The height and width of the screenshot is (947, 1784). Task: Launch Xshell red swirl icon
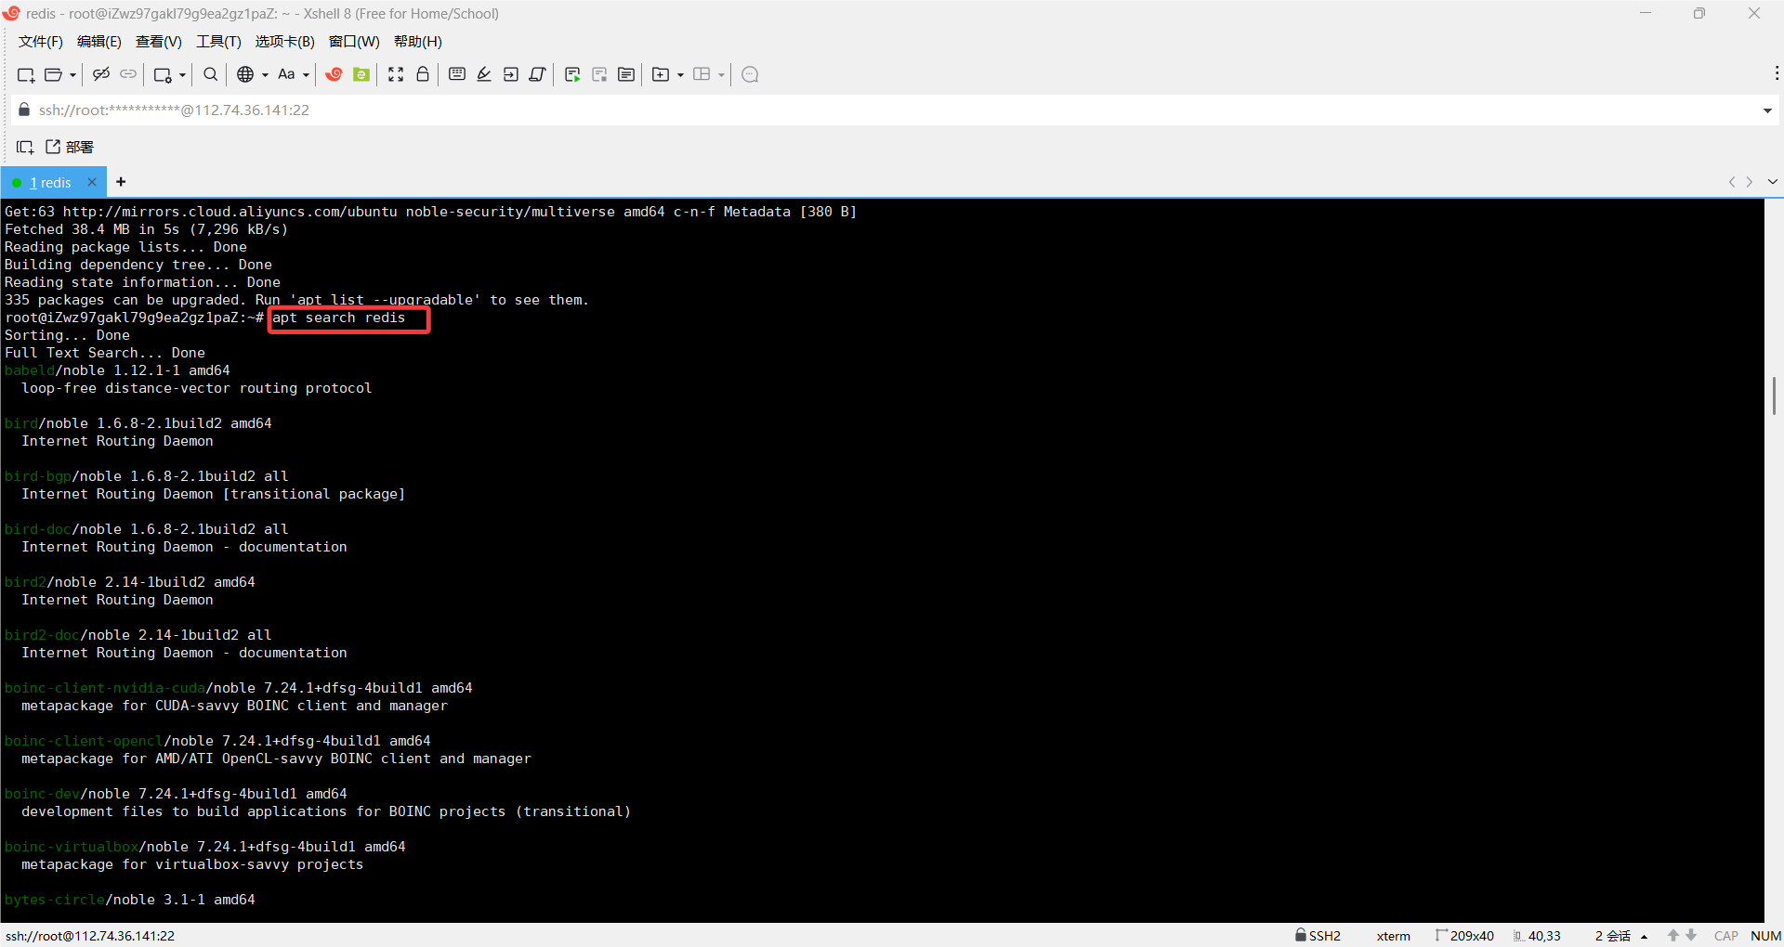[334, 74]
